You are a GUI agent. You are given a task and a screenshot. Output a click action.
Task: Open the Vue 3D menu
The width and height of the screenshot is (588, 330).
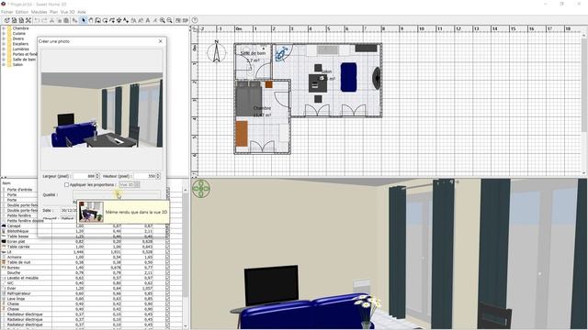pyautogui.click(x=67, y=12)
